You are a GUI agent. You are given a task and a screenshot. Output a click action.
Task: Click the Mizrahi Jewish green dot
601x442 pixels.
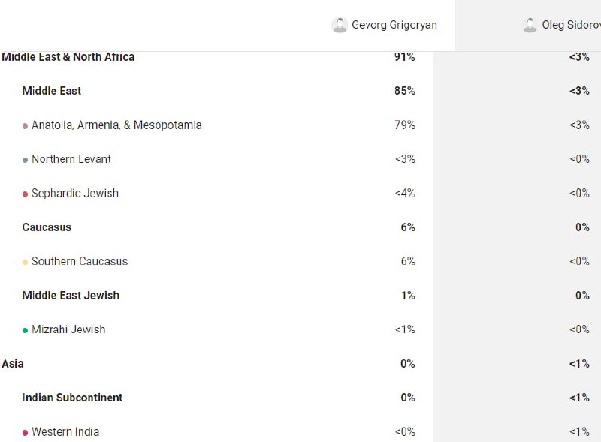point(25,330)
